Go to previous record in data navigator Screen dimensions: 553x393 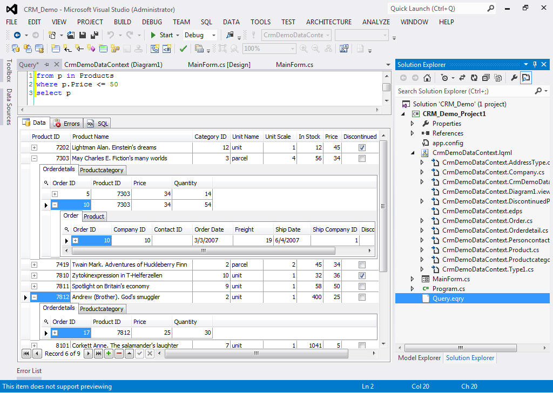tap(37, 354)
